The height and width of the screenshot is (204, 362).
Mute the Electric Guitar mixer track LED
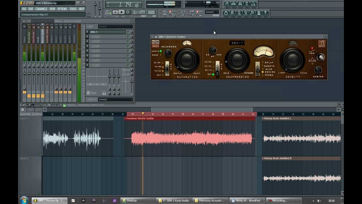tap(42, 63)
